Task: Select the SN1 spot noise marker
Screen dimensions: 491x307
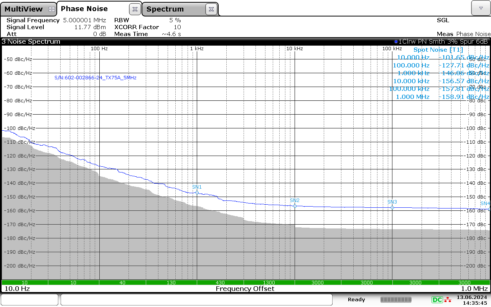Action: (197, 192)
